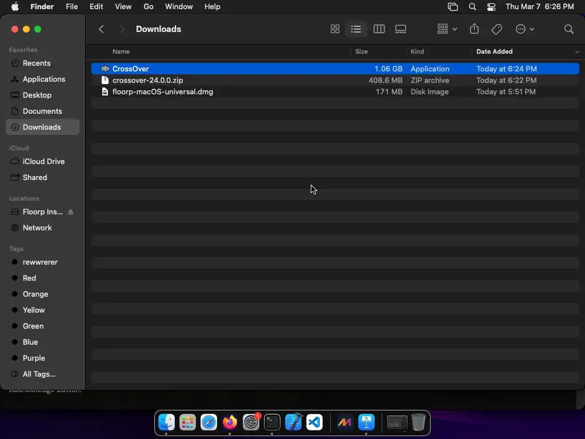
Task: Go back with the left chevron
Action: [x=101, y=29]
